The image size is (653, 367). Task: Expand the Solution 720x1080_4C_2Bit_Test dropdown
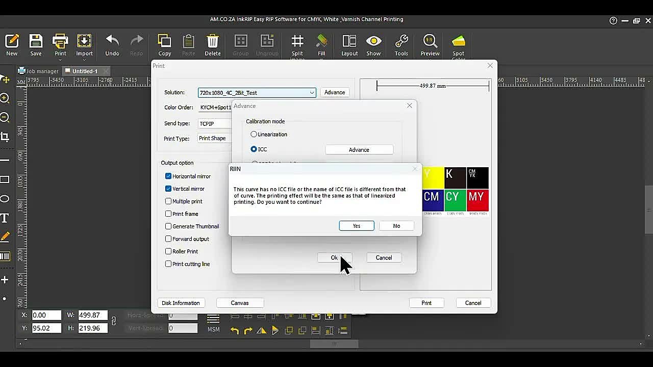pos(257,93)
